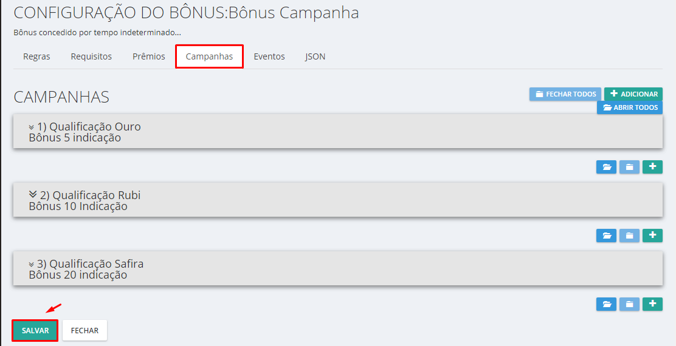Select the Eventos tab
Image resolution: width=676 pixels, height=346 pixels.
tap(269, 56)
